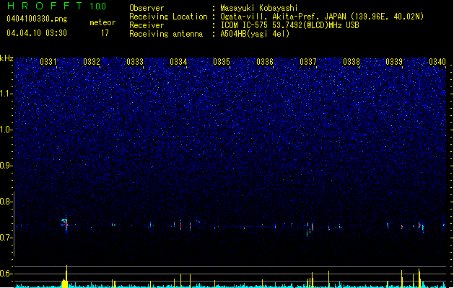454x288 pixels.
Task: Click the 0339 time marker
Action: click(394, 62)
